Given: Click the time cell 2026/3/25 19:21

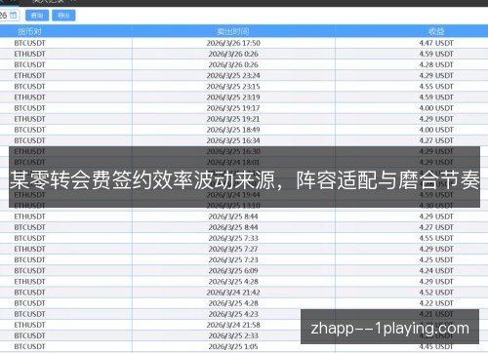Looking at the screenshot, I should (x=233, y=119).
